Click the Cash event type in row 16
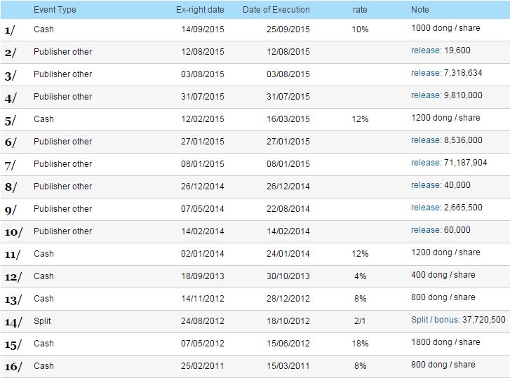Image resolution: width=510 pixels, height=378 pixels. [x=43, y=365]
